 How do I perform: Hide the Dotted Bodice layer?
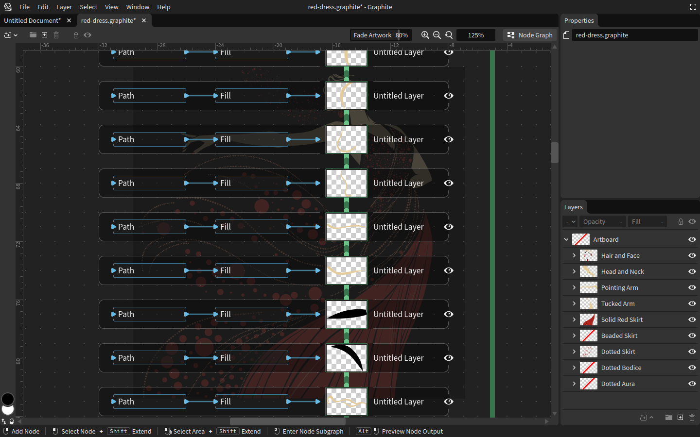point(692,368)
